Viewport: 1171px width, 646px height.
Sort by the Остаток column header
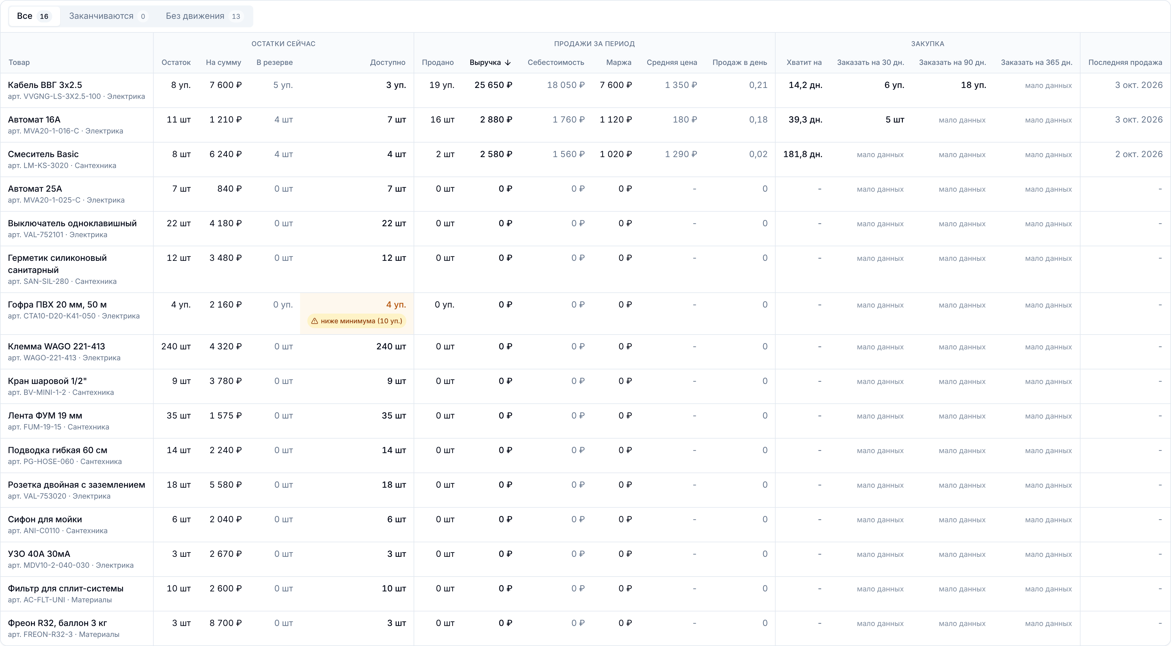(176, 63)
